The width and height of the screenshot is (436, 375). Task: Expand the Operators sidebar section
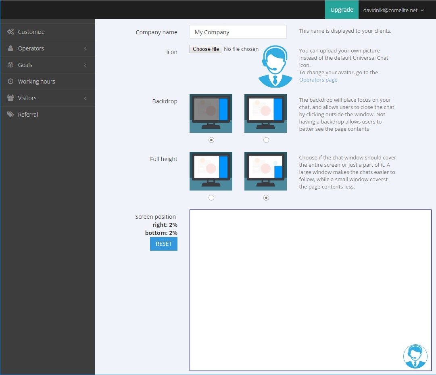(x=85, y=48)
